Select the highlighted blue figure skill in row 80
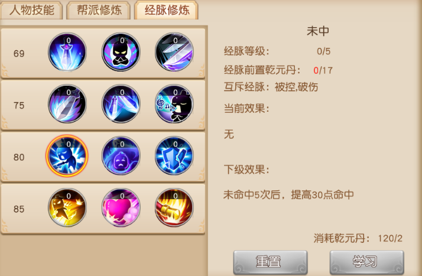 click(67, 156)
